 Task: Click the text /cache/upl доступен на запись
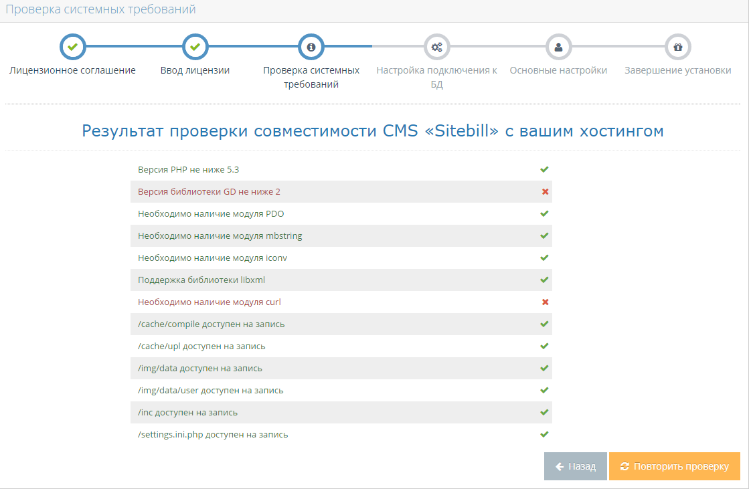(x=201, y=347)
